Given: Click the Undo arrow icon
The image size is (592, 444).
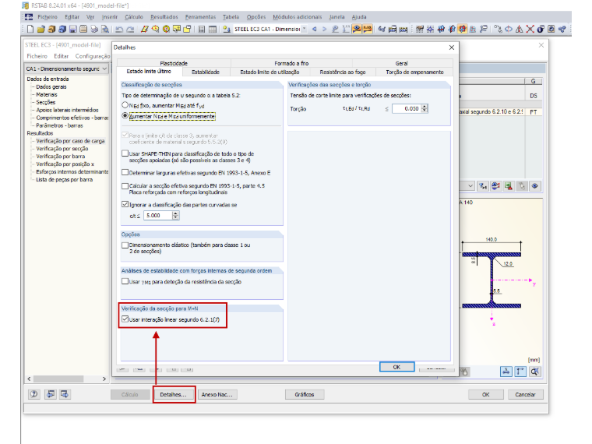Looking at the screenshot, I should coord(119,29).
